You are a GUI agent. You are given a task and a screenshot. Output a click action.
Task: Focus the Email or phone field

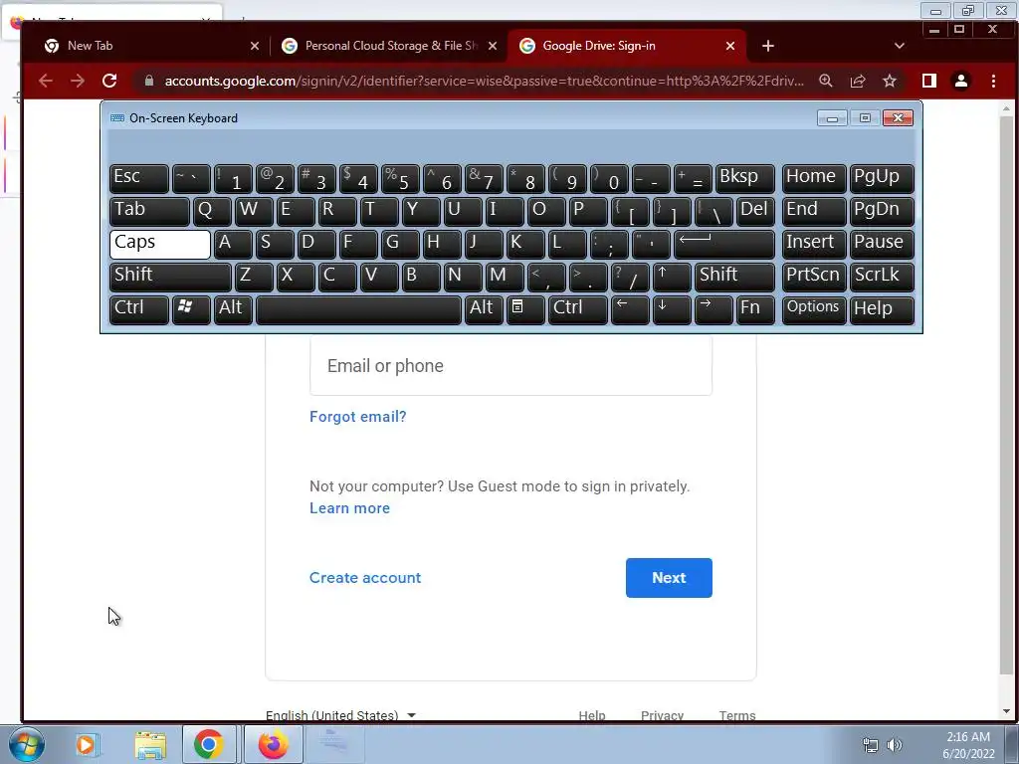(510, 366)
